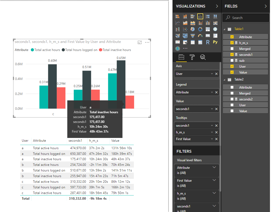The height and width of the screenshot is (212, 274).
Task: Collapse the Table2 field list
Action: tap(224, 80)
